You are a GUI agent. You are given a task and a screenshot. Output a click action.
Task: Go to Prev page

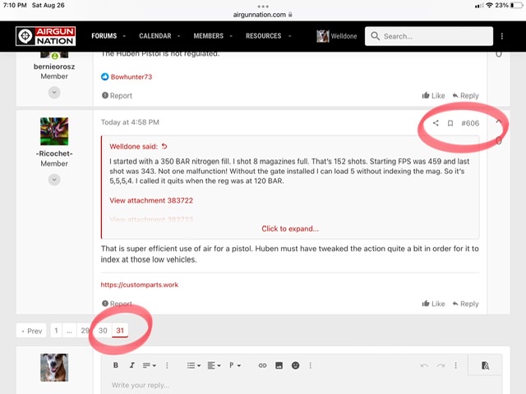pyautogui.click(x=31, y=331)
